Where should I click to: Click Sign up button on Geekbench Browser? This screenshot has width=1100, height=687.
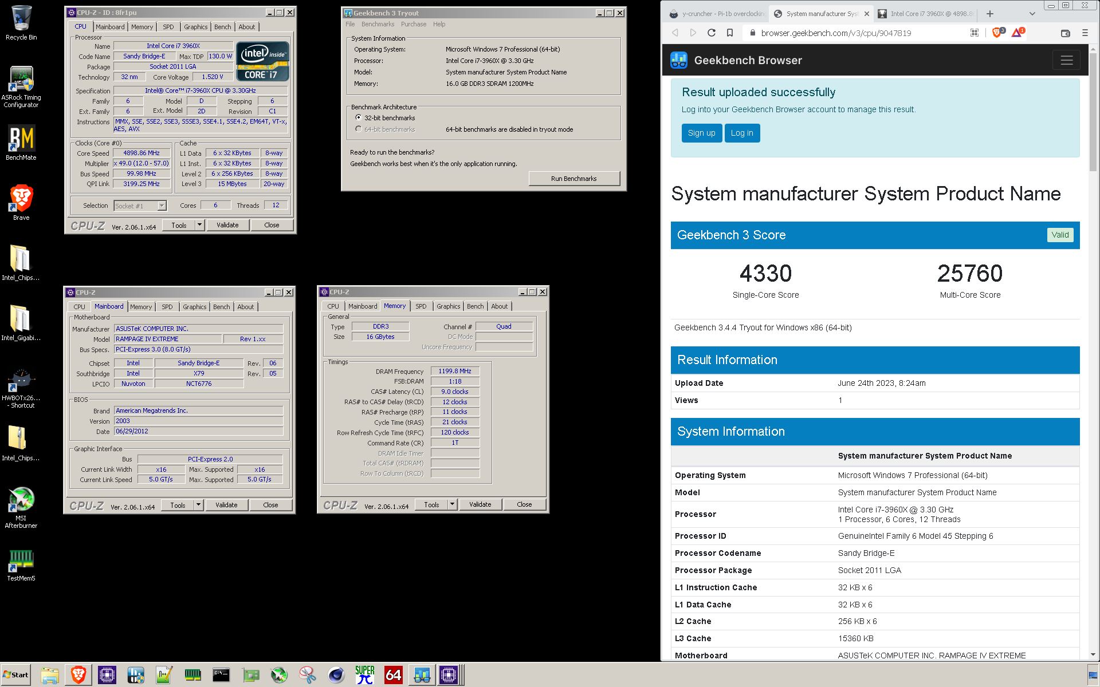tap(701, 133)
